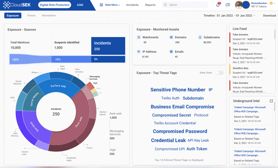Click the search magnifier icon

[165, 5]
